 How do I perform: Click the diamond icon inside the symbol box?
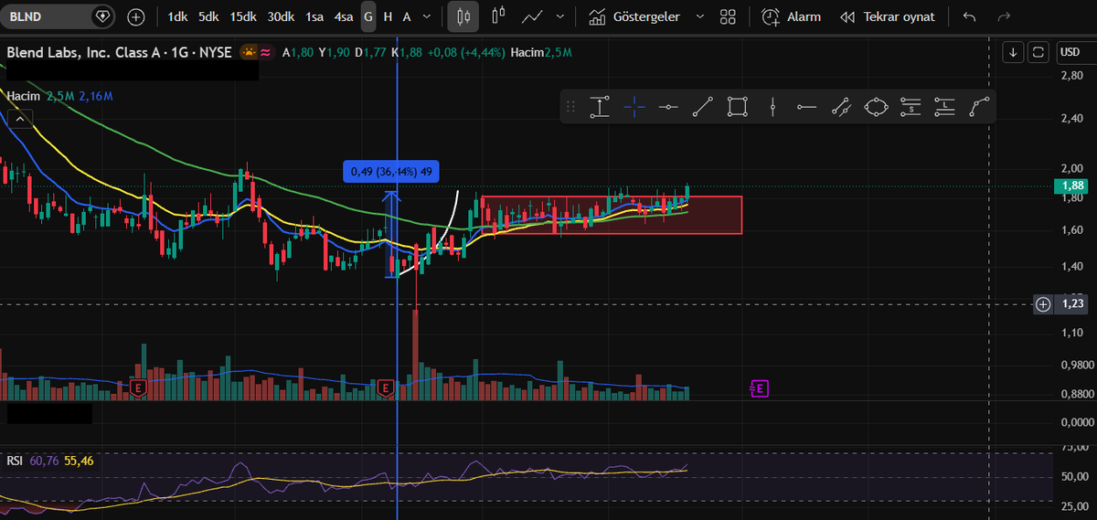[102, 16]
